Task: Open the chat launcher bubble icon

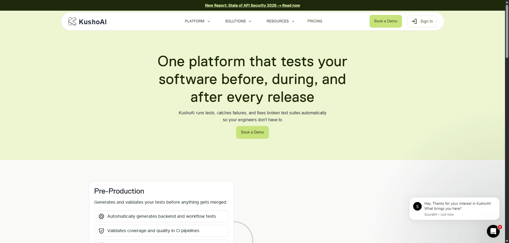Action: point(493,231)
